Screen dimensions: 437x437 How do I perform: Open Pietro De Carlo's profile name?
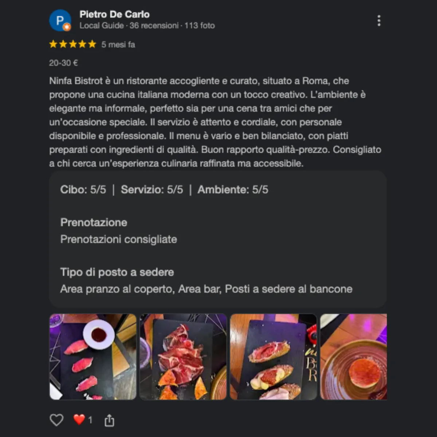coord(114,14)
